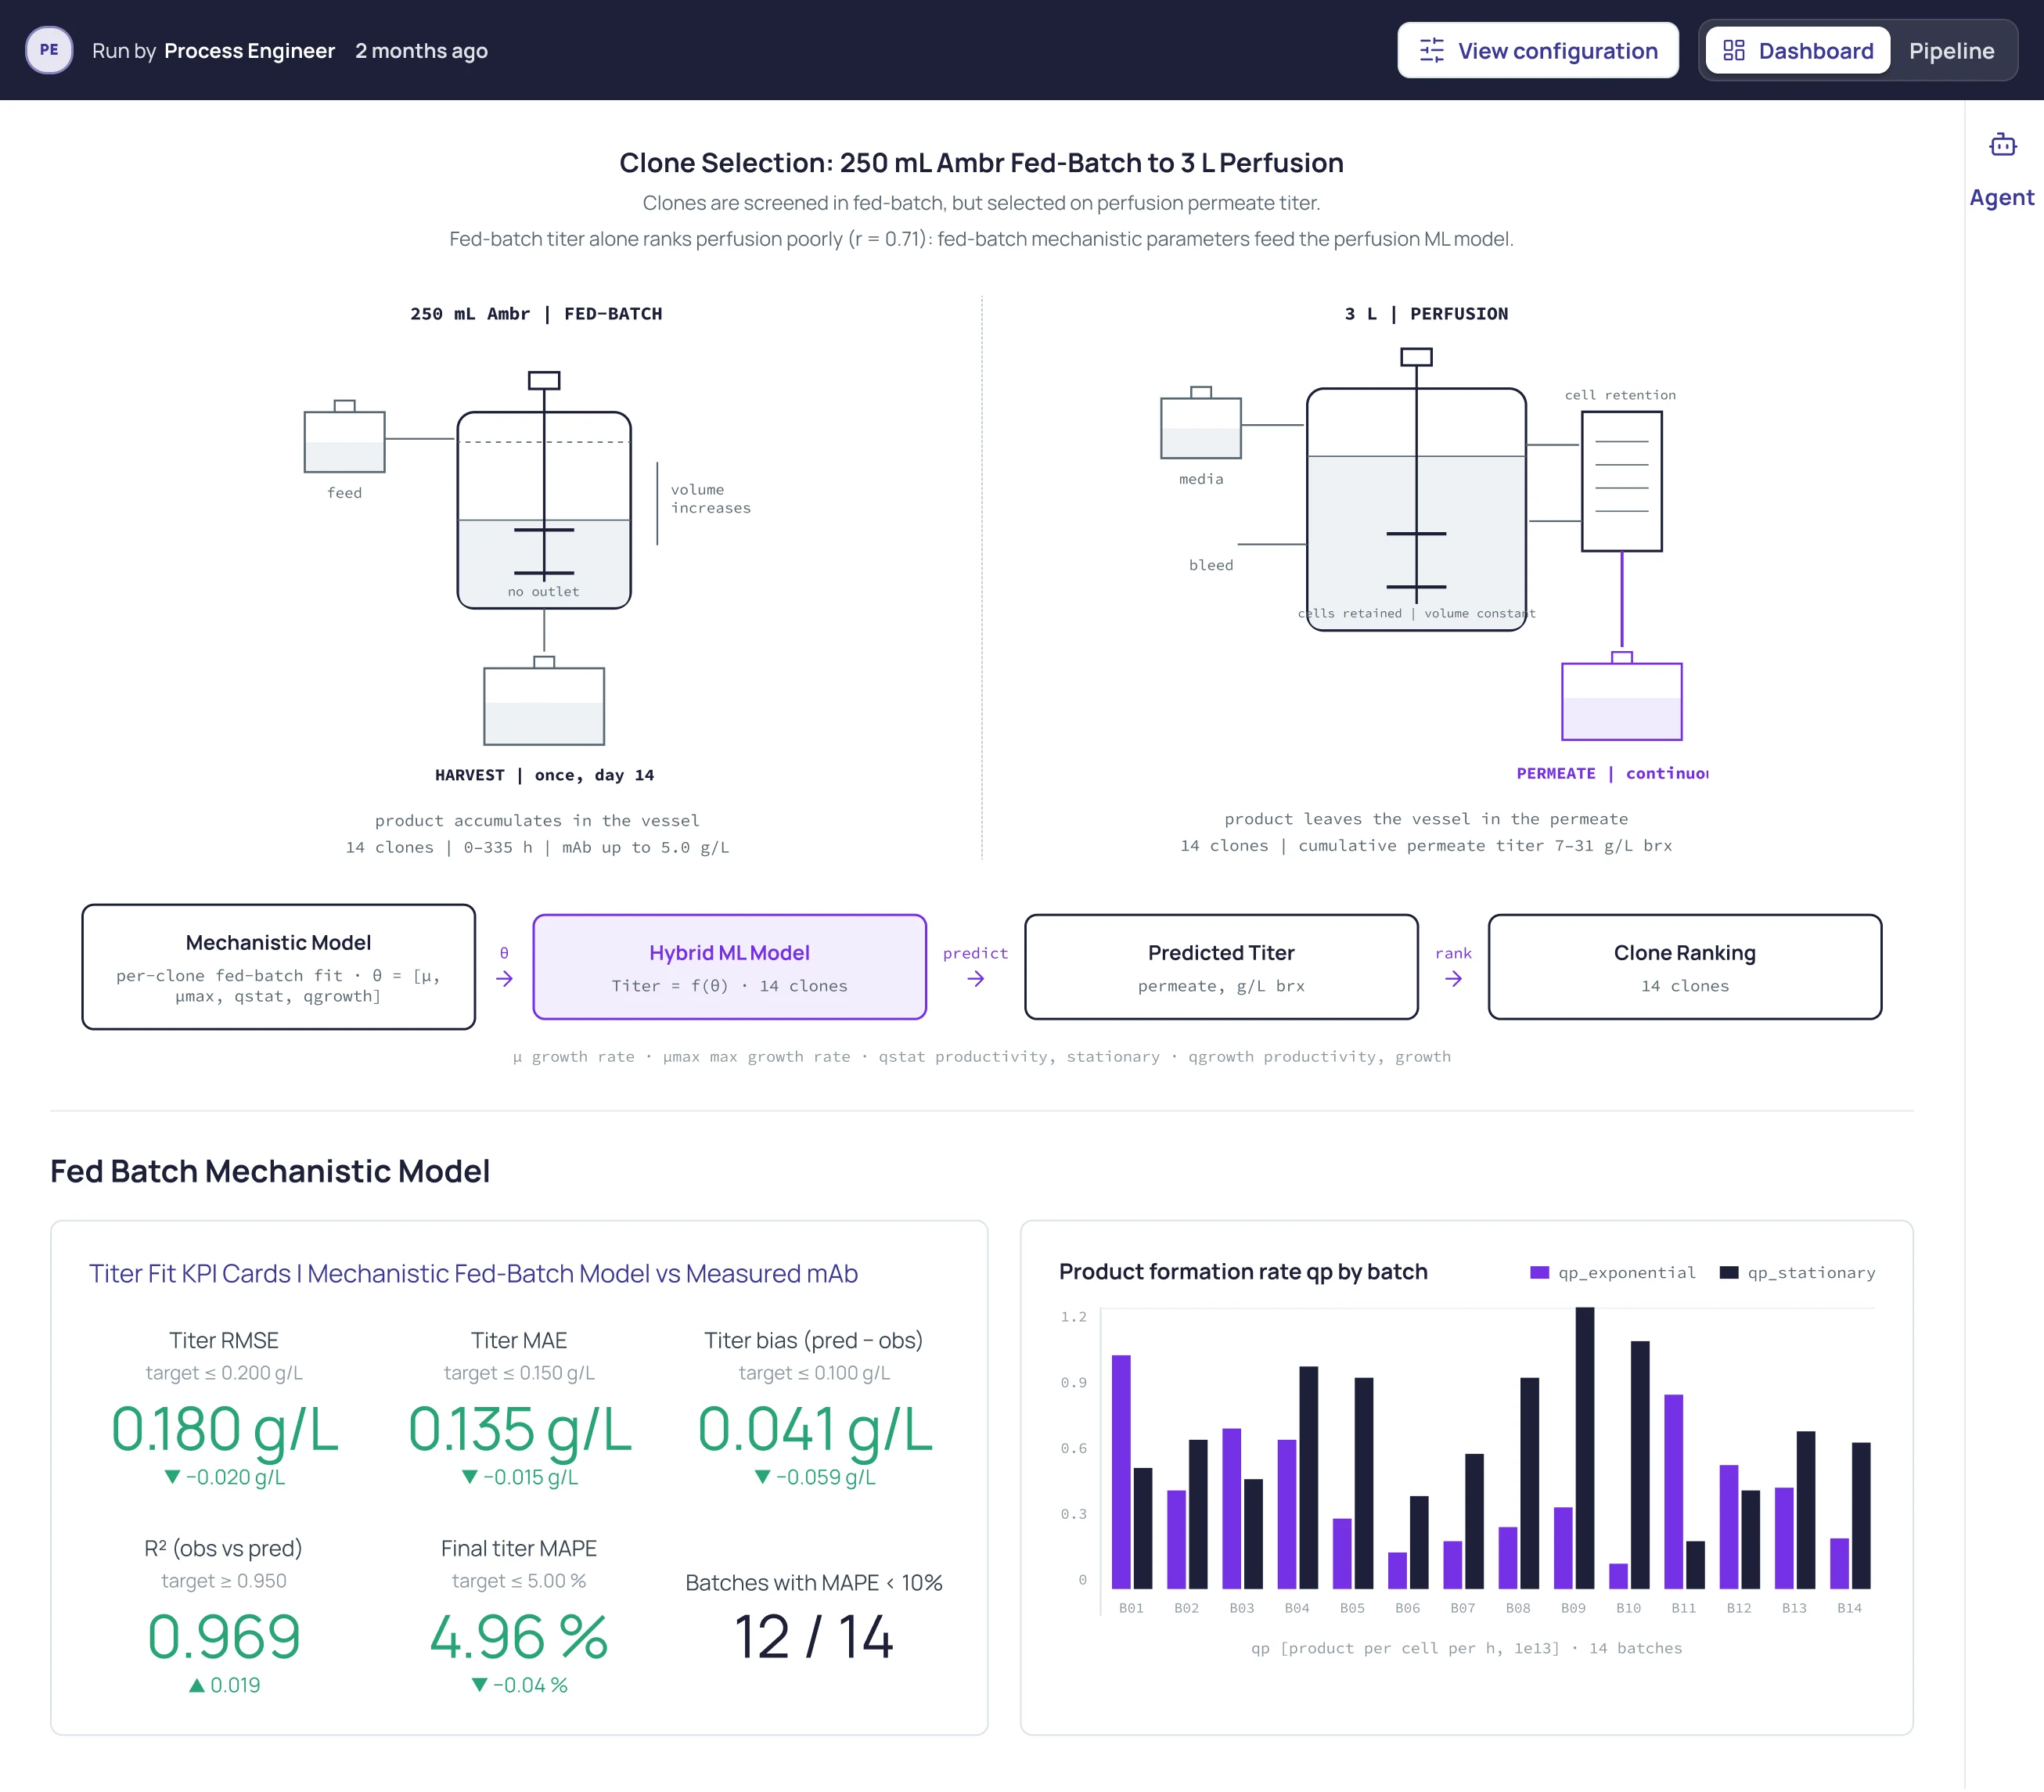Toggle the qp_exponential legend swatch
Screen dimensions: 2044x1792
tap(1539, 1272)
